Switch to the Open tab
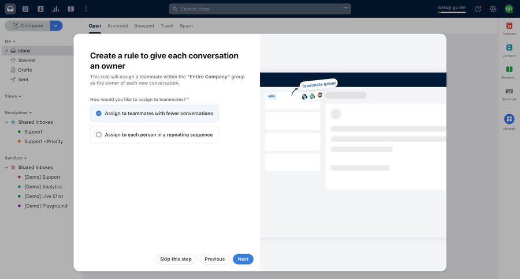 coord(95,26)
